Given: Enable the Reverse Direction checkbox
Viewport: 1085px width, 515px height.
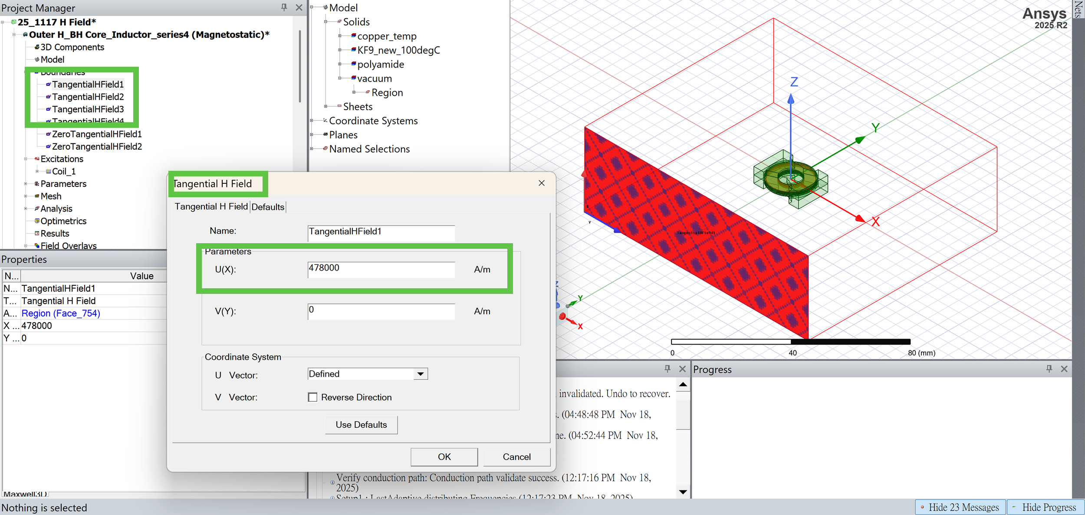Looking at the screenshot, I should point(312,397).
